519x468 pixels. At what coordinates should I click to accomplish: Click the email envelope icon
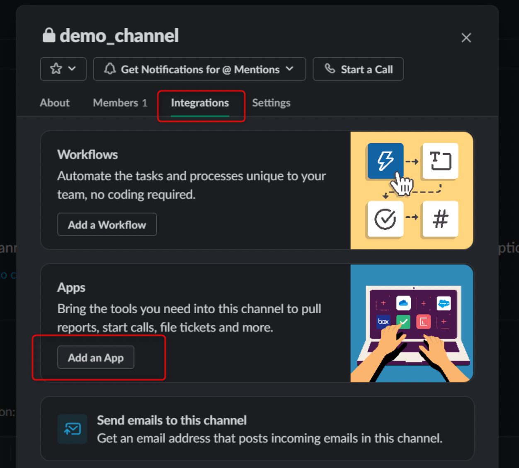tap(73, 429)
